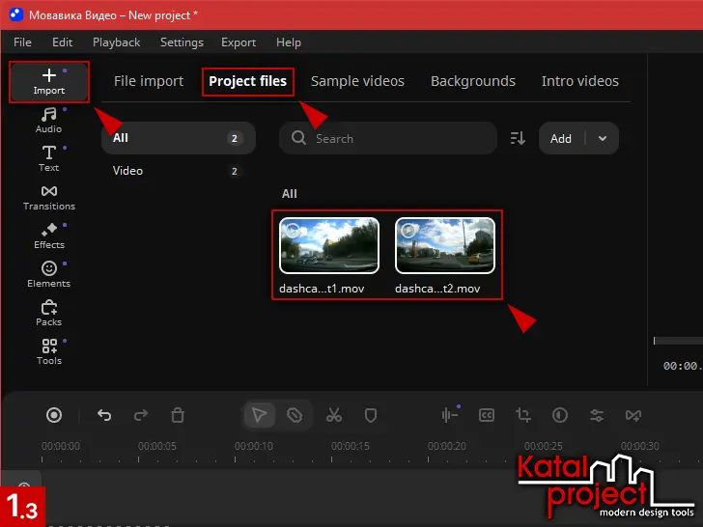The width and height of the screenshot is (703, 527).
Task: Click the crop tool in toolbar
Action: [523, 415]
